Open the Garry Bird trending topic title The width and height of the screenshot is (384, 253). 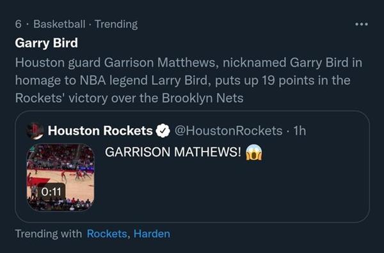click(46, 43)
